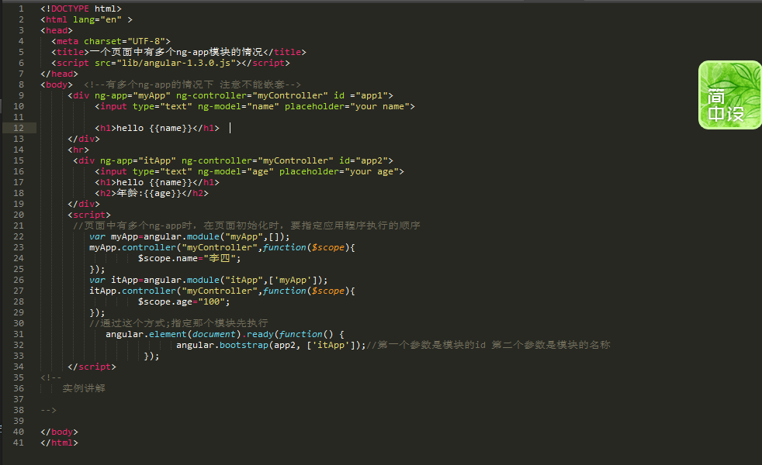762x465 pixels.
Task: Click the HTML comment beside the body tag
Action: pos(192,84)
